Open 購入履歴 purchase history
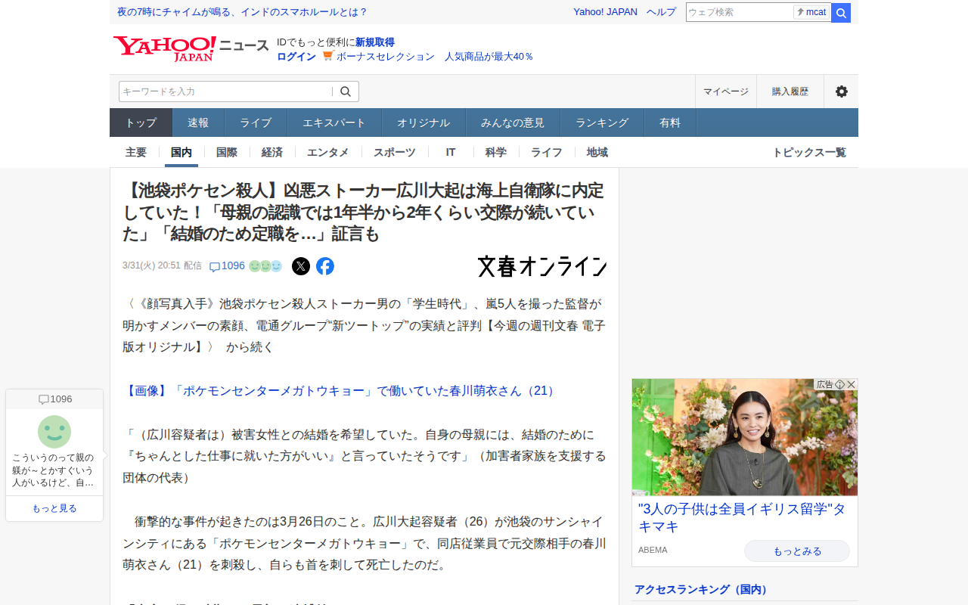 tap(790, 92)
